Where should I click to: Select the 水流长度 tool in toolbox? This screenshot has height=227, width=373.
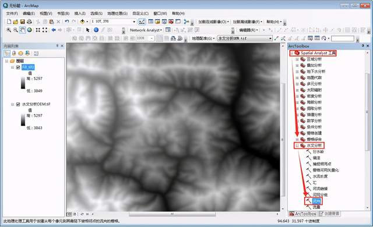tap(320, 176)
